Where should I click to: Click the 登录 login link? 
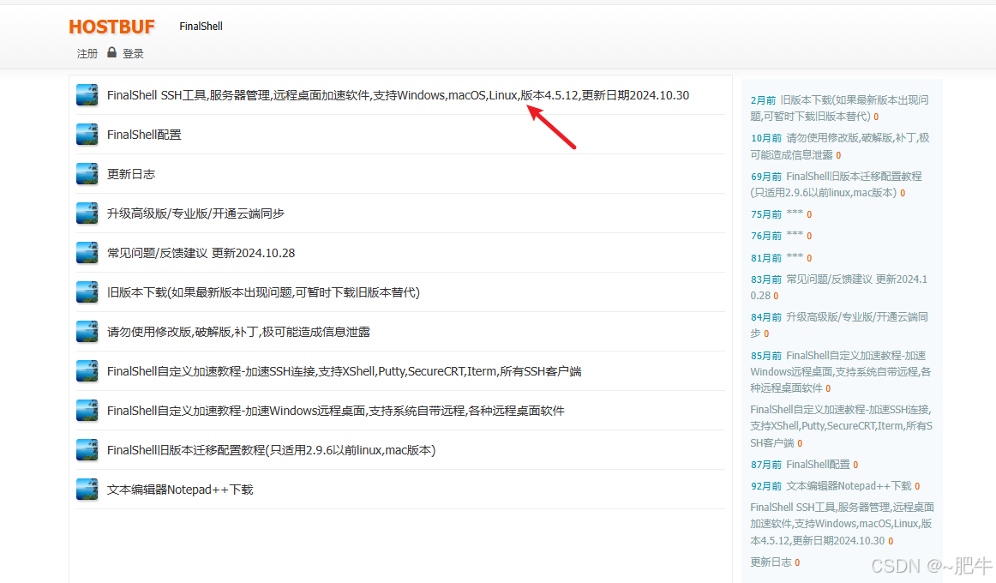(133, 54)
